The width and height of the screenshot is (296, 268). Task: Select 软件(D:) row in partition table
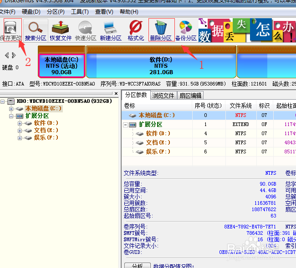209,133
